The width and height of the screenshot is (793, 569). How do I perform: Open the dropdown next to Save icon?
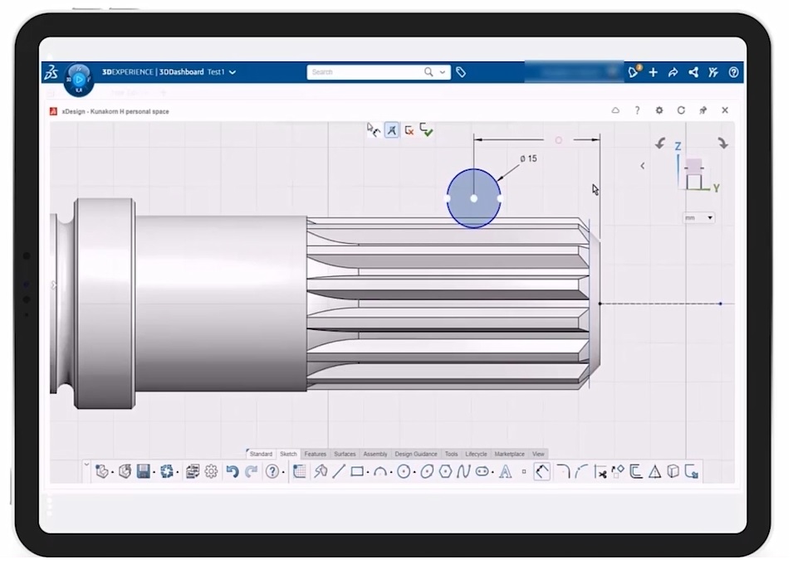point(154,473)
